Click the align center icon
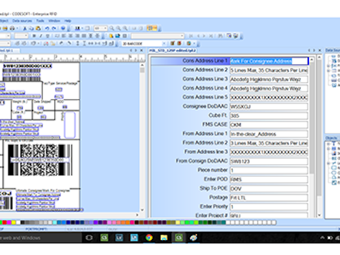This screenshot has width=340, height=255. point(70,36)
